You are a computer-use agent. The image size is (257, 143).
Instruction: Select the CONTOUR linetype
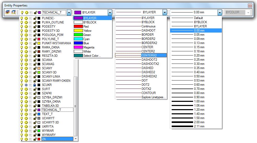click(x=141, y=93)
